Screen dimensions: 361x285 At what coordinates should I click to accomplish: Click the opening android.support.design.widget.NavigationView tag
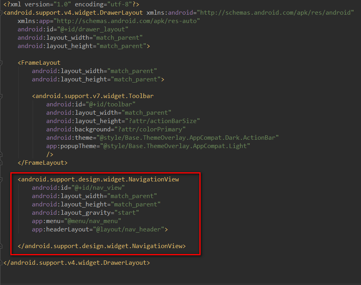[98, 179]
